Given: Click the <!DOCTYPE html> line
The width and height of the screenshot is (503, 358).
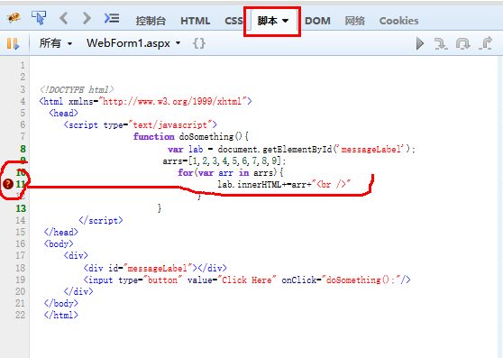Looking at the screenshot, I should [x=77, y=89].
